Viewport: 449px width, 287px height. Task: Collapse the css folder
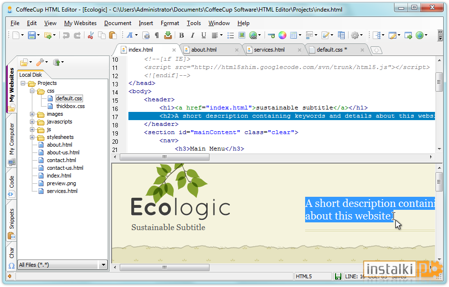click(x=32, y=91)
